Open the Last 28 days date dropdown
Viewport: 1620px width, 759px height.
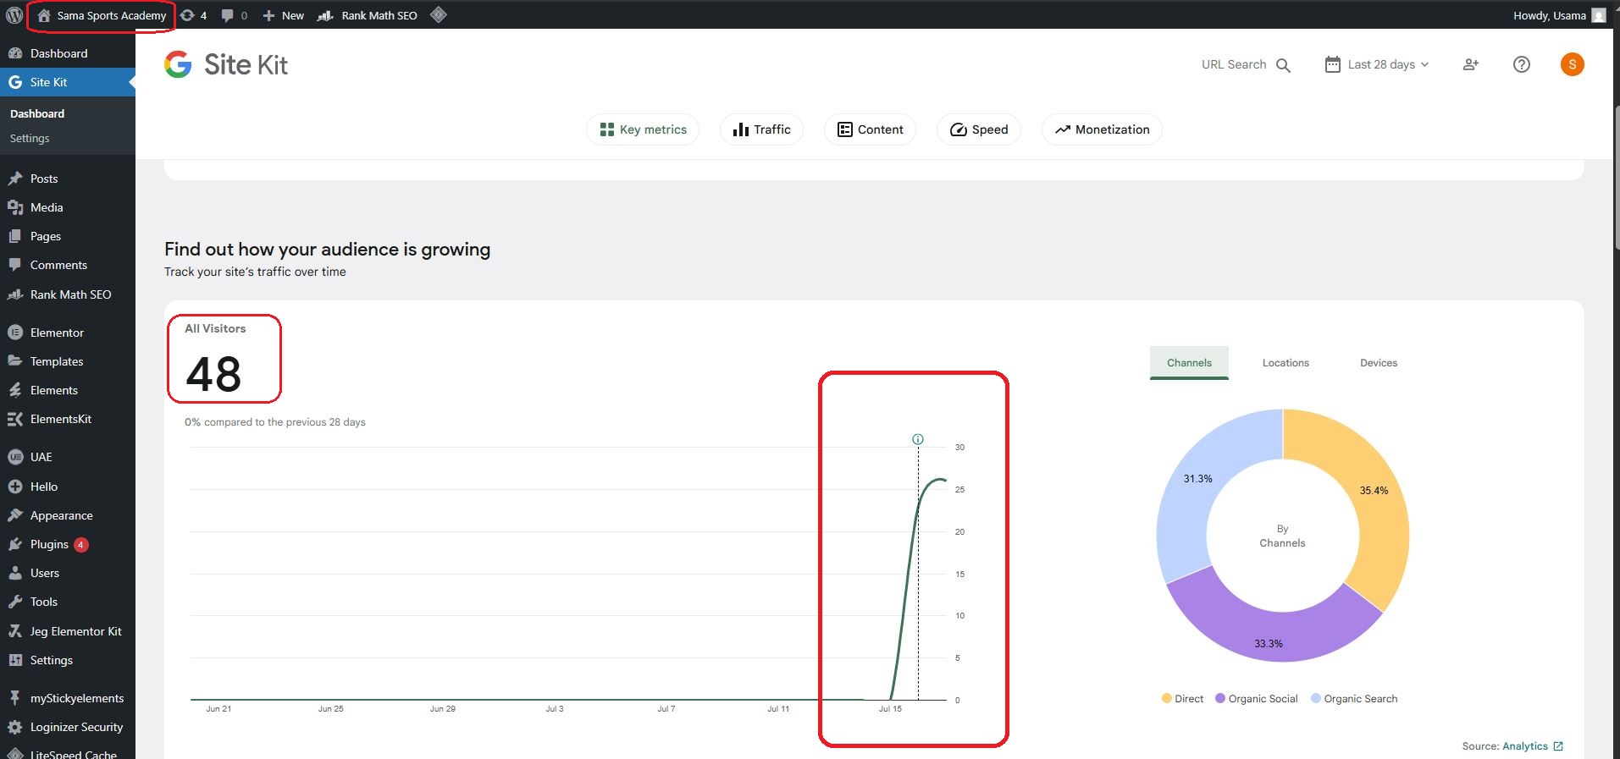pyautogui.click(x=1377, y=64)
